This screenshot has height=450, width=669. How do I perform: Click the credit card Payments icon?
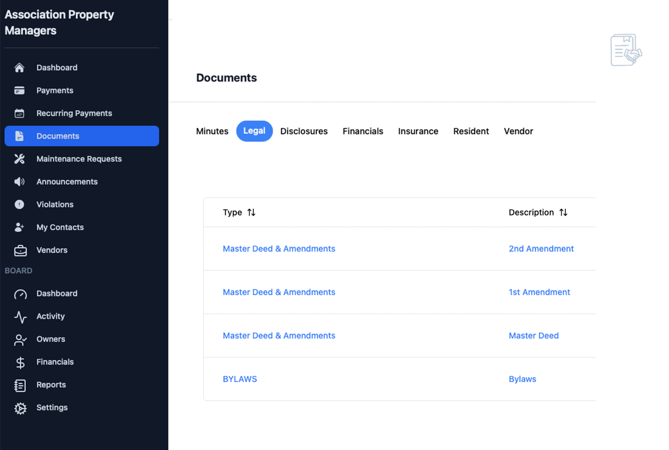[x=19, y=90]
